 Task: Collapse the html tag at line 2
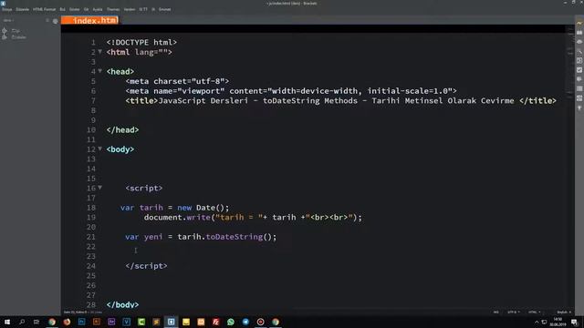point(99,51)
